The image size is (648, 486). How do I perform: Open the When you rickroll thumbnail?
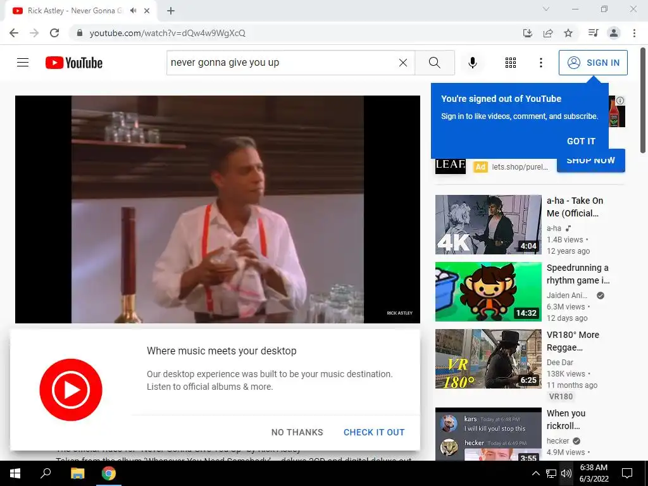pos(488,434)
